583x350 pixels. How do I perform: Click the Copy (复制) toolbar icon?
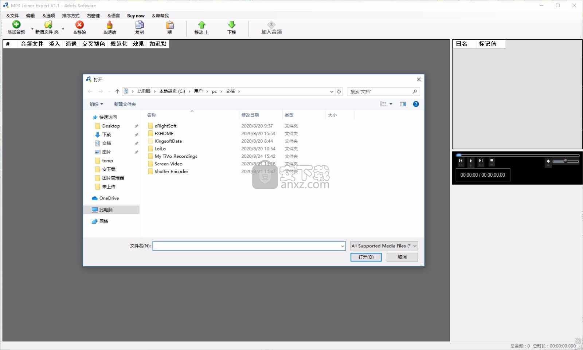click(x=140, y=25)
